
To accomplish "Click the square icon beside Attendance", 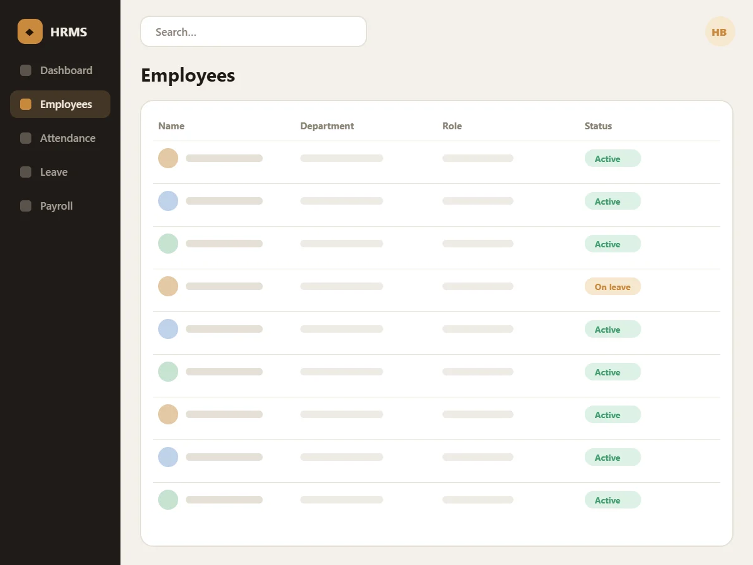I will (x=26, y=138).
